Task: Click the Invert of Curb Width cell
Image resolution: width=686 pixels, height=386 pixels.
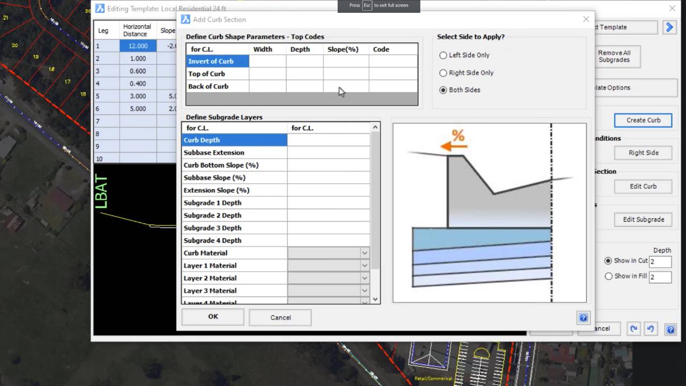Action: click(267, 62)
